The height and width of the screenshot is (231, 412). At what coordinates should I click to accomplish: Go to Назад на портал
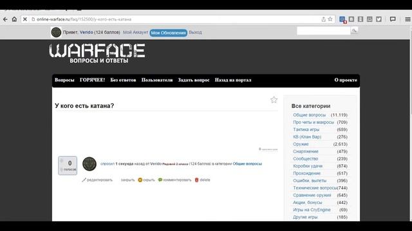tap(233, 80)
